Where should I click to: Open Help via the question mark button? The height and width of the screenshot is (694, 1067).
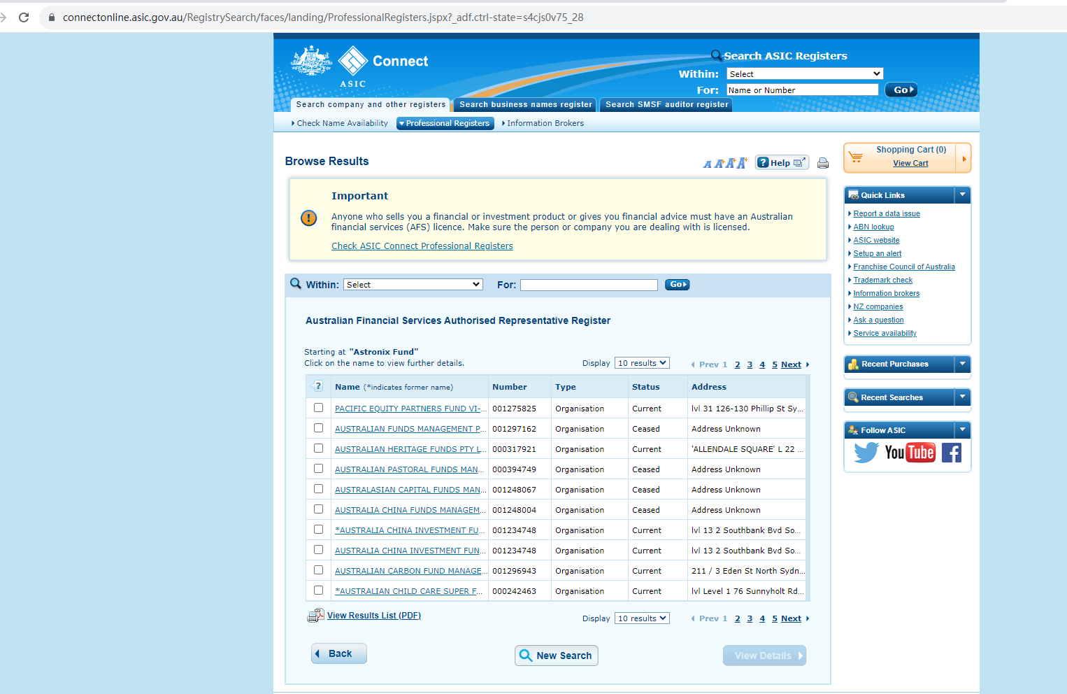[782, 162]
